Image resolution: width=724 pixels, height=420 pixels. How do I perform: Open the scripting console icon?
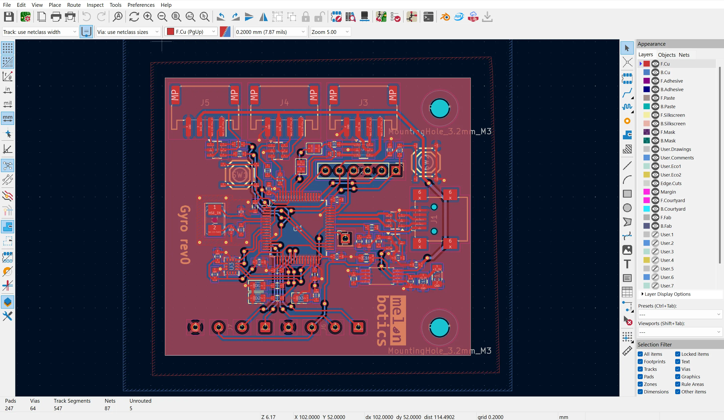(428, 17)
